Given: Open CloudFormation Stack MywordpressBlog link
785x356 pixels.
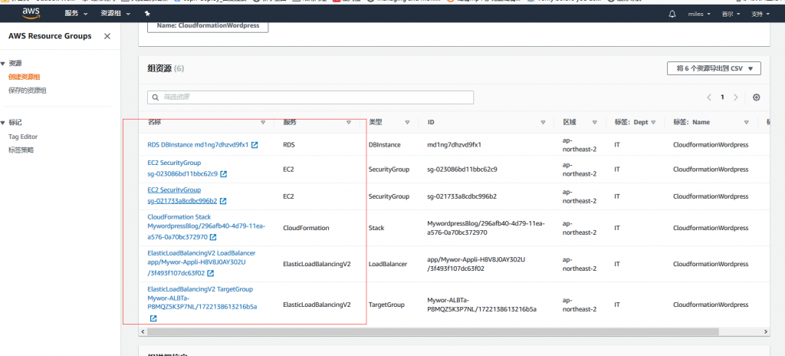Looking at the screenshot, I should [x=206, y=226].
